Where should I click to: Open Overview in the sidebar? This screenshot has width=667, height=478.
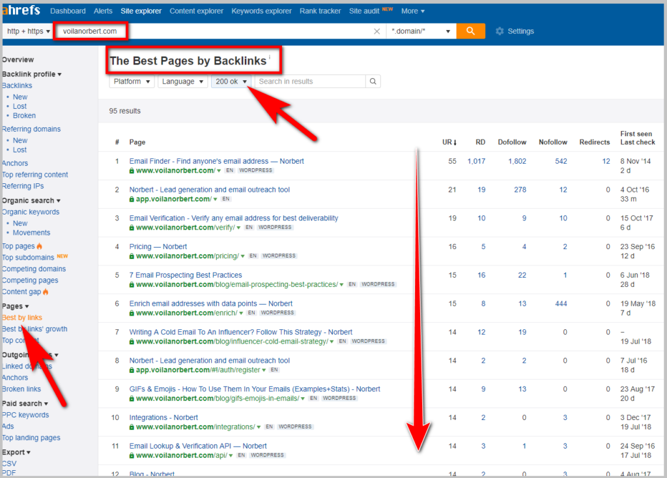[18, 59]
